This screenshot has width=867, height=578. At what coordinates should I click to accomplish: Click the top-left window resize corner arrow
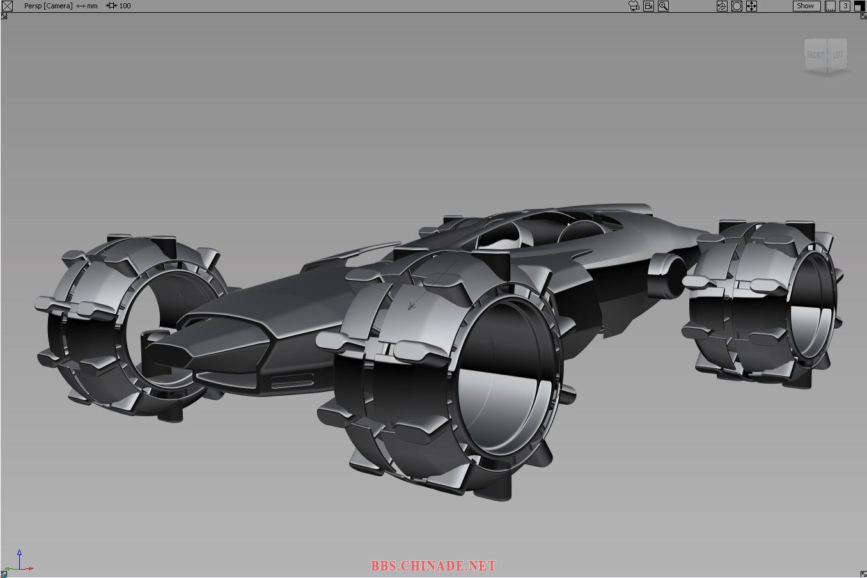coord(4,16)
